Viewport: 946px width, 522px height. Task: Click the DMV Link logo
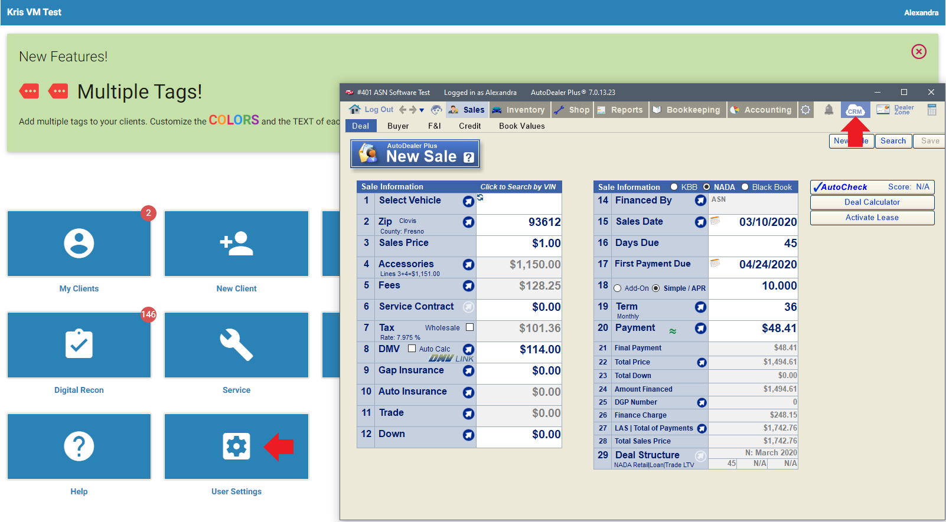(x=451, y=359)
